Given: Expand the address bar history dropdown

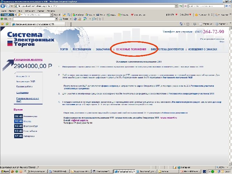Looking at the screenshot, I should 176,6.
